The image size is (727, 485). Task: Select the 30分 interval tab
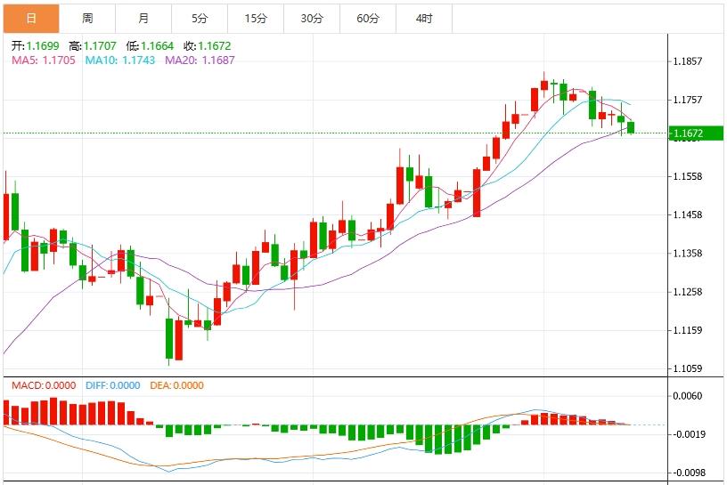[312, 18]
